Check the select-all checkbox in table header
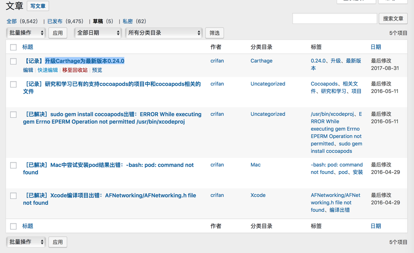This screenshot has height=253, width=414. coord(13,47)
